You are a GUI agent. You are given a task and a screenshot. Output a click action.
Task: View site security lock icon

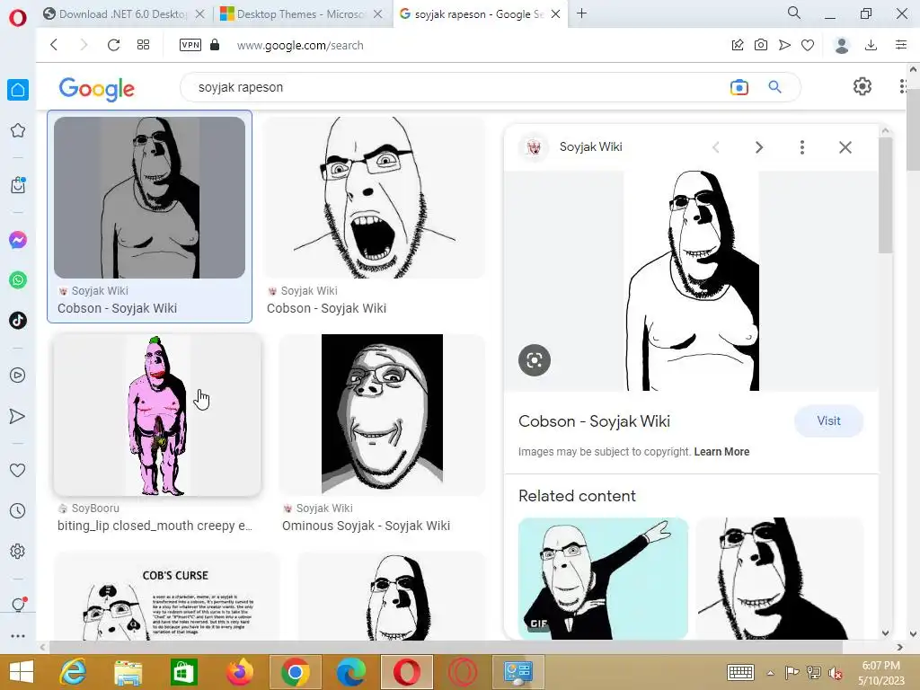(215, 45)
